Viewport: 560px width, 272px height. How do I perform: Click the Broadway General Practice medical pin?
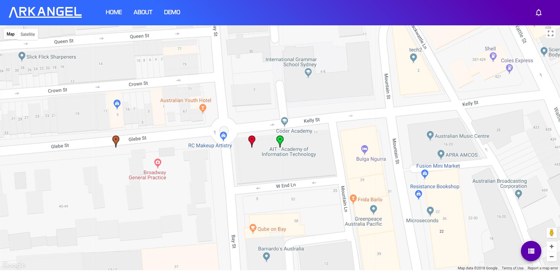(x=158, y=163)
